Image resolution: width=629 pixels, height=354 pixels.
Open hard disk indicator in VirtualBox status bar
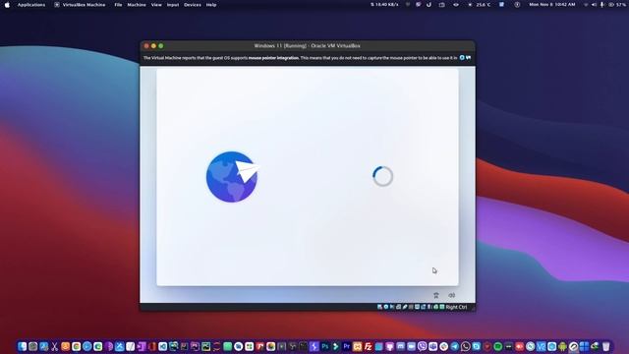(x=379, y=307)
